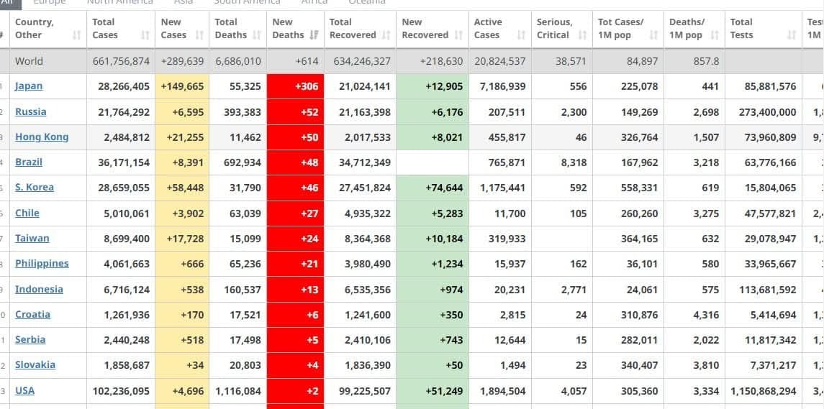Select S. Korea new recovered +74,644
Image resolution: width=824 pixels, height=409 pixels.
pos(444,188)
